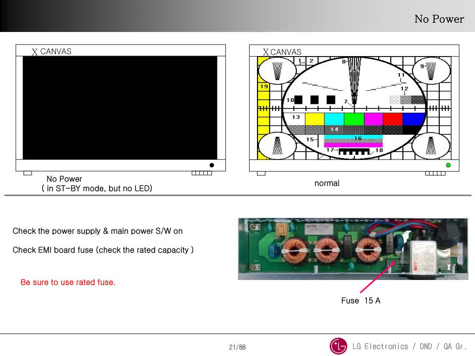This screenshot has width=475, height=356.
Task: Click the "LG Electronics / DND / QA Gr." footer text
Action: (409, 346)
